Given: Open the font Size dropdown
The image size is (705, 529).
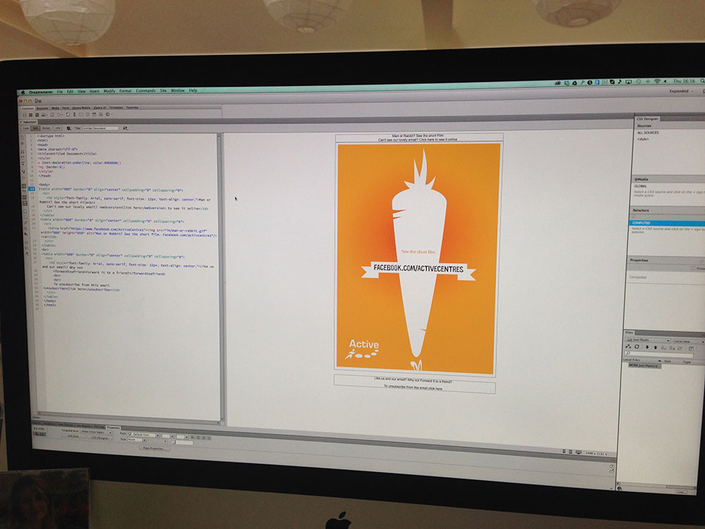Looking at the screenshot, I should point(137,439).
